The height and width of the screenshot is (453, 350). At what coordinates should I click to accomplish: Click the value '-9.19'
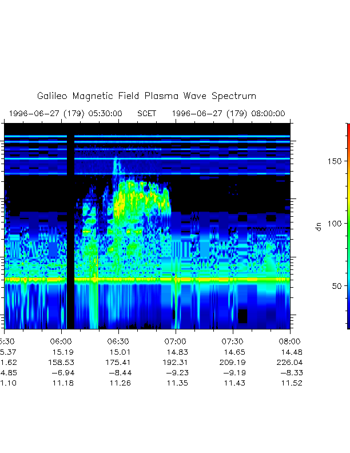235,373
